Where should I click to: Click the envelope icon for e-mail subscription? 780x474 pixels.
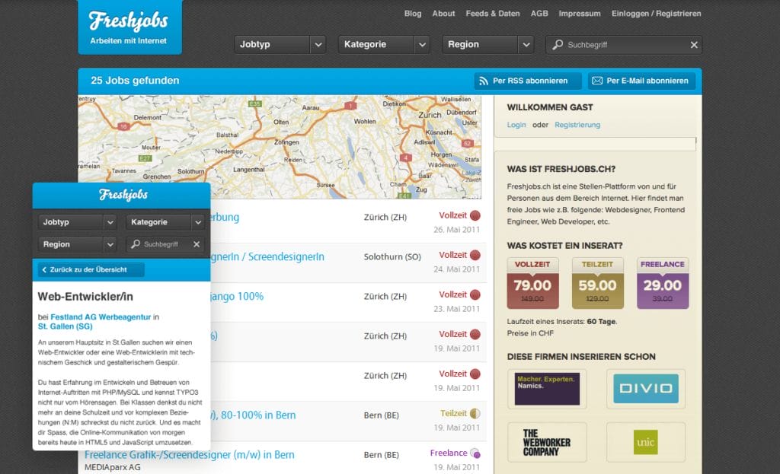pyautogui.click(x=596, y=81)
